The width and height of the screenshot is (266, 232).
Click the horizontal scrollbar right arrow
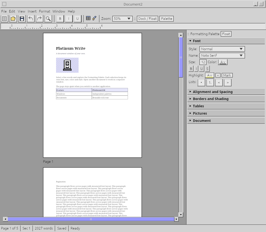click(176, 219)
